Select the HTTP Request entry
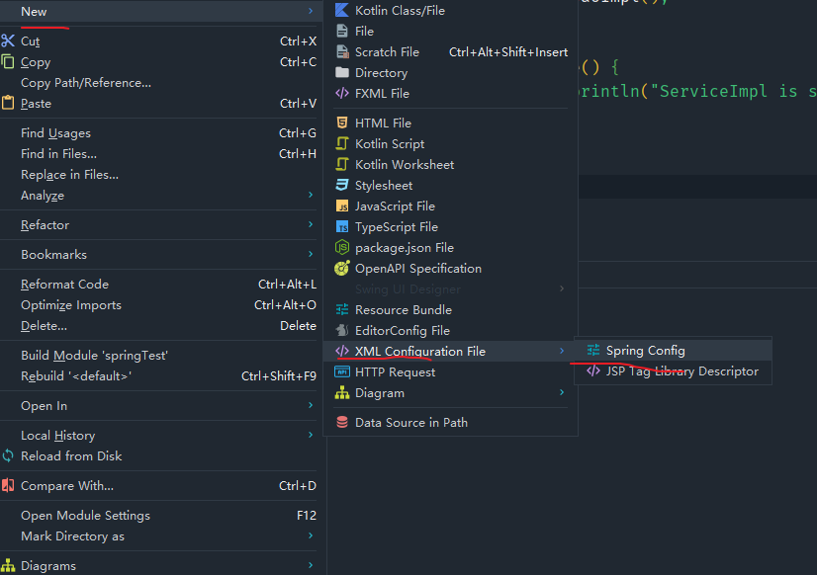This screenshot has height=575, width=817. 395,371
